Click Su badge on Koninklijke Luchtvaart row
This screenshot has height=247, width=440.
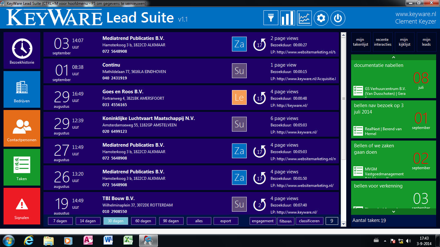239,124
